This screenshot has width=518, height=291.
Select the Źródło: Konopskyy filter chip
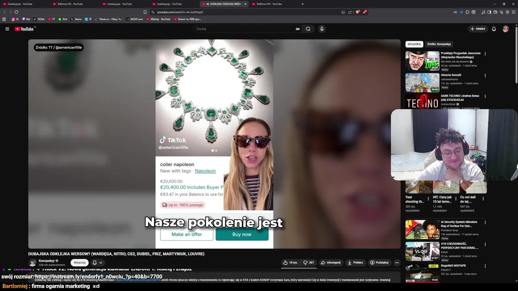click(x=439, y=44)
